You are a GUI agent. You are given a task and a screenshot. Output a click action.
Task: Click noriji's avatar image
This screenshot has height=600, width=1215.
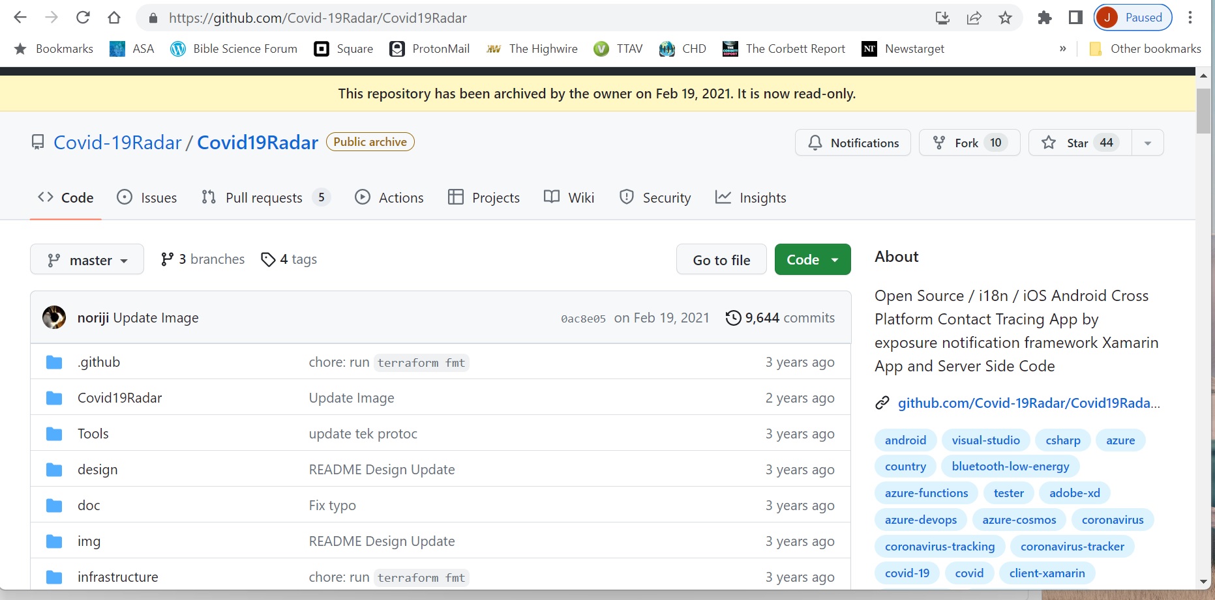pyautogui.click(x=54, y=317)
